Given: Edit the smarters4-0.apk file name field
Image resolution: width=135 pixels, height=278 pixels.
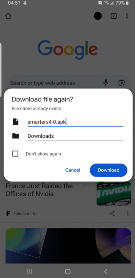Looking at the screenshot, I should 75,122.
